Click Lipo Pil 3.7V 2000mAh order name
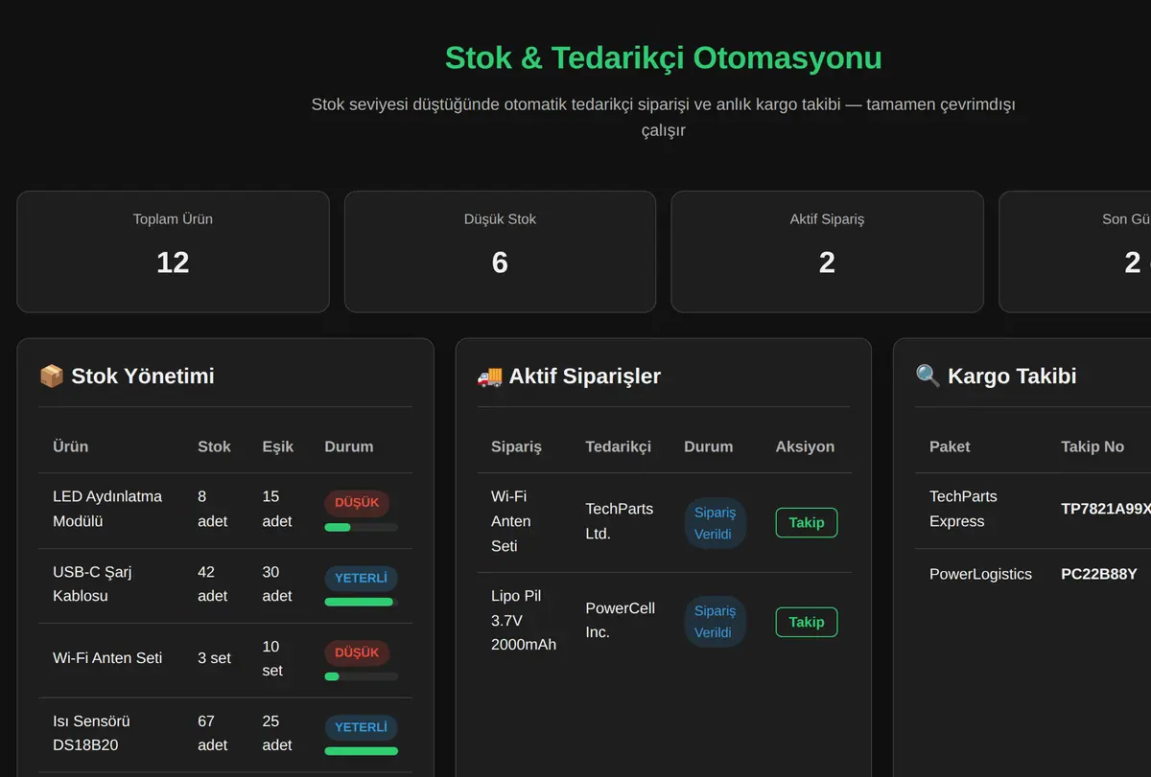Image resolution: width=1151 pixels, height=777 pixels. pos(524,621)
